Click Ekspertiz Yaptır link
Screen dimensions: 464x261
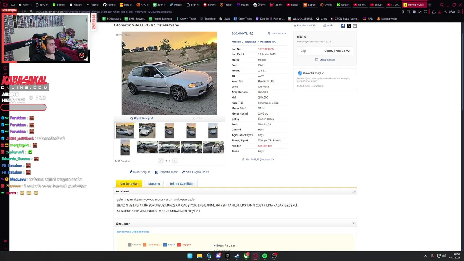point(166,172)
